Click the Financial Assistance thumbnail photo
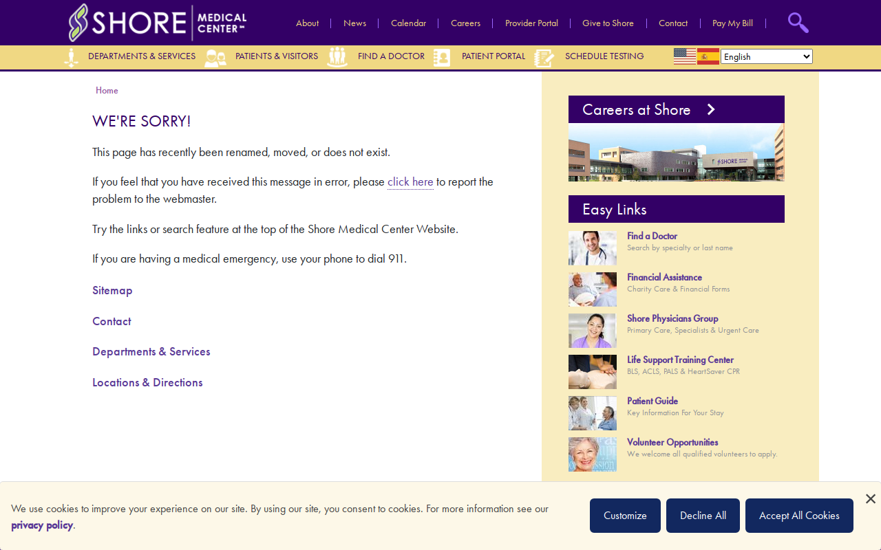The image size is (881, 550). pos(593,289)
